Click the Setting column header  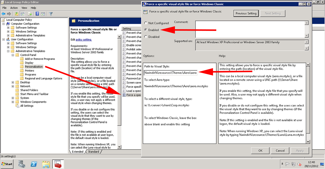(x=131, y=29)
